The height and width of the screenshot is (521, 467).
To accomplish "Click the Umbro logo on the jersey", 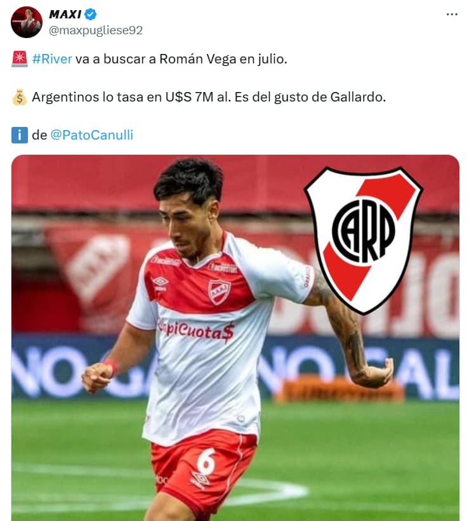I will [x=161, y=283].
